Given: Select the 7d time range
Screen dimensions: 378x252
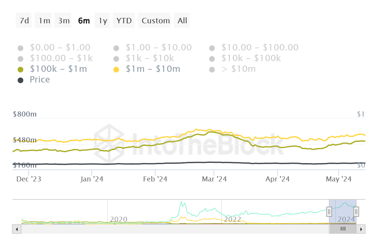Looking at the screenshot, I should point(24,21).
